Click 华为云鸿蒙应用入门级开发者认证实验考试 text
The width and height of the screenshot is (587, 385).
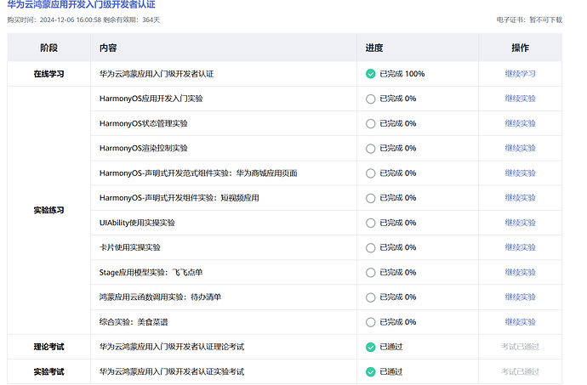pyautogui.click(x=172, y=372)
